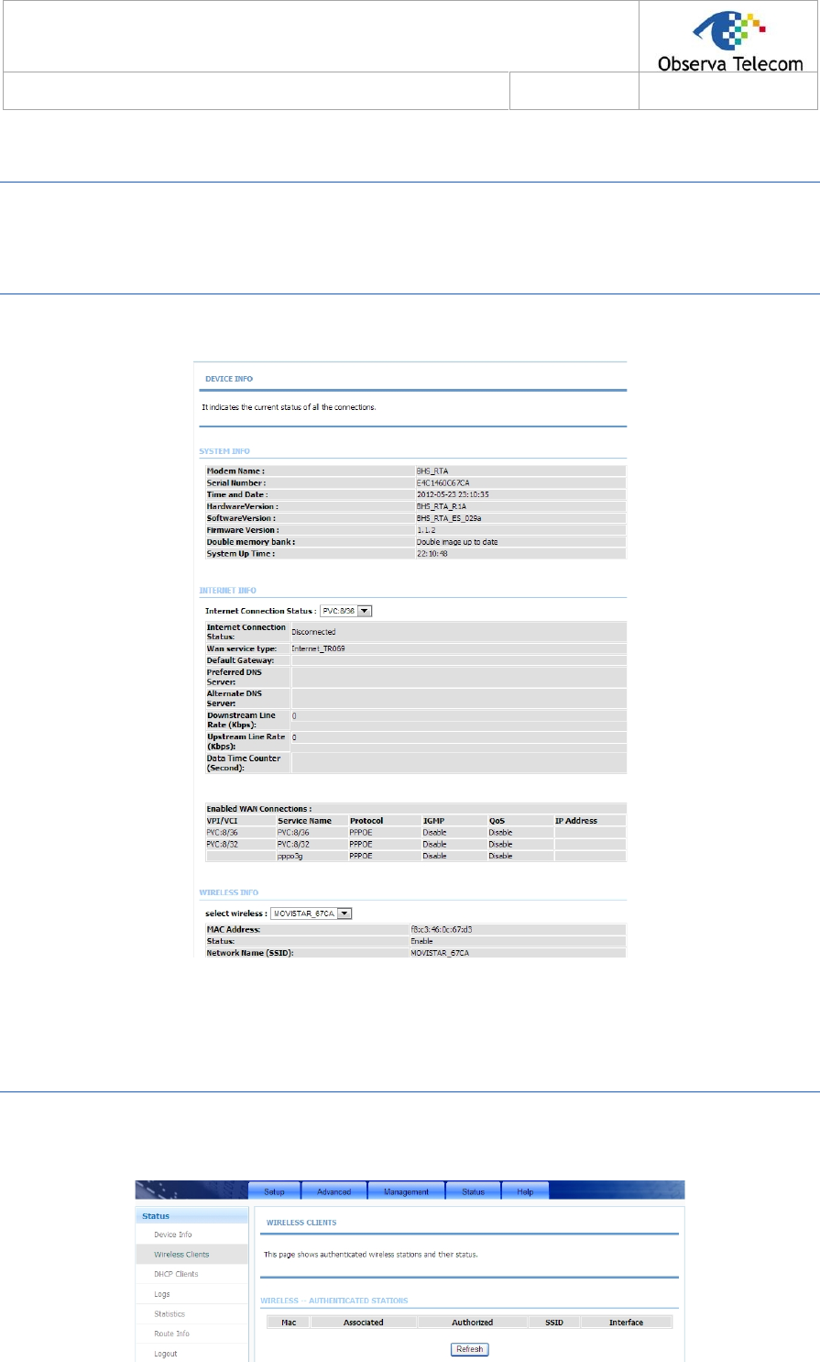Open Route Info sidebar entry

(171, 1334)
